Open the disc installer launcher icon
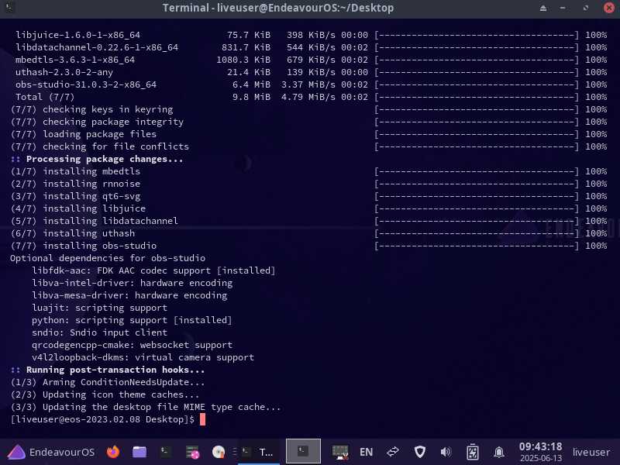620x465 pixels. pyautogui.click(x=219, y=452)
